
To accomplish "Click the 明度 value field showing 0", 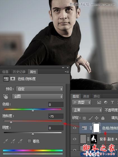I will coord(56,128).
